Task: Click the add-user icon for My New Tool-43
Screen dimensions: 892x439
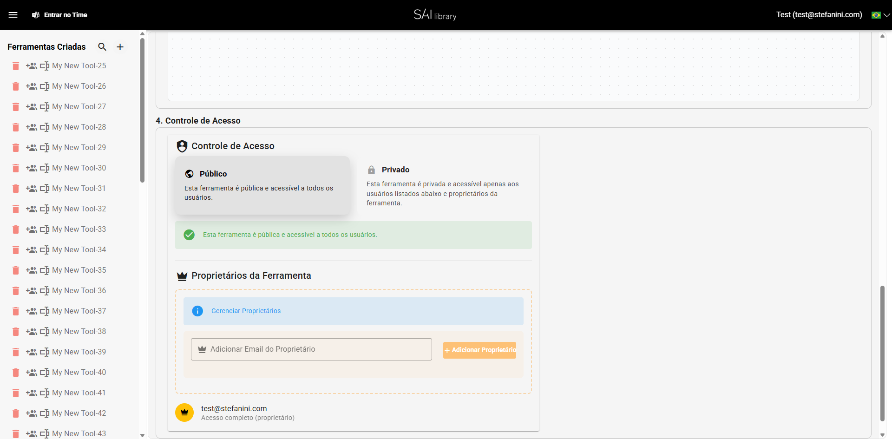Action: pyautogui.click(x=32, y=434)
